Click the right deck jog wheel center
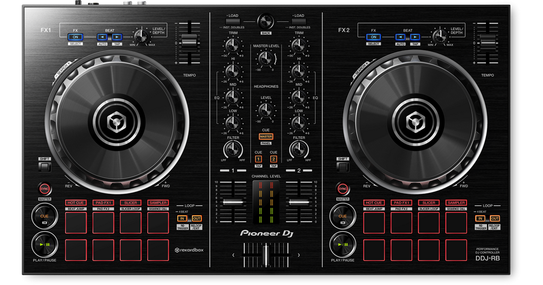Image resolution: width=543 pixels, height=285 pixels. pos(415,122)
